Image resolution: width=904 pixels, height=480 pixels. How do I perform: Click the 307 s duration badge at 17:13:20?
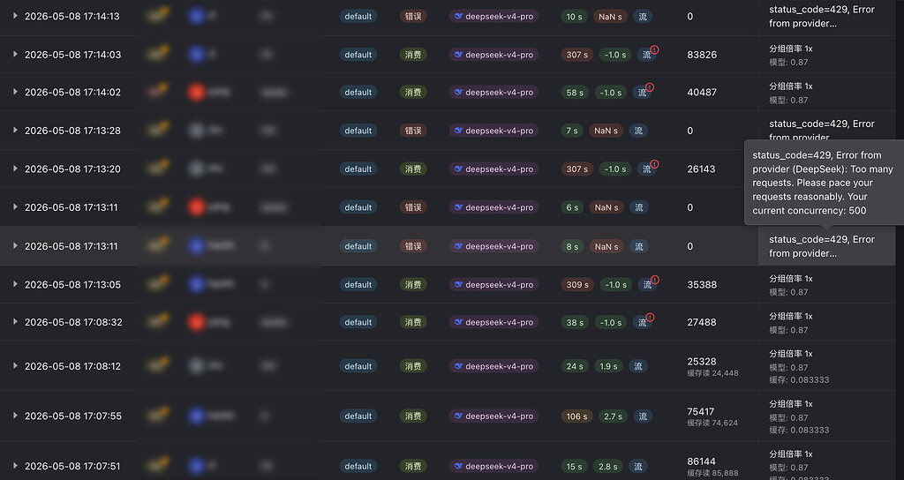coord(576,169)
